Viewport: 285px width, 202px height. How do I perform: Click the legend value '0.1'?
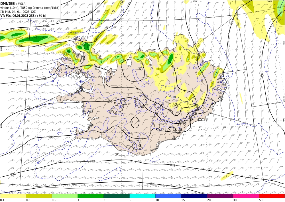point(2,200)
